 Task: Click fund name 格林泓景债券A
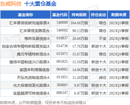tap(37, 38)
